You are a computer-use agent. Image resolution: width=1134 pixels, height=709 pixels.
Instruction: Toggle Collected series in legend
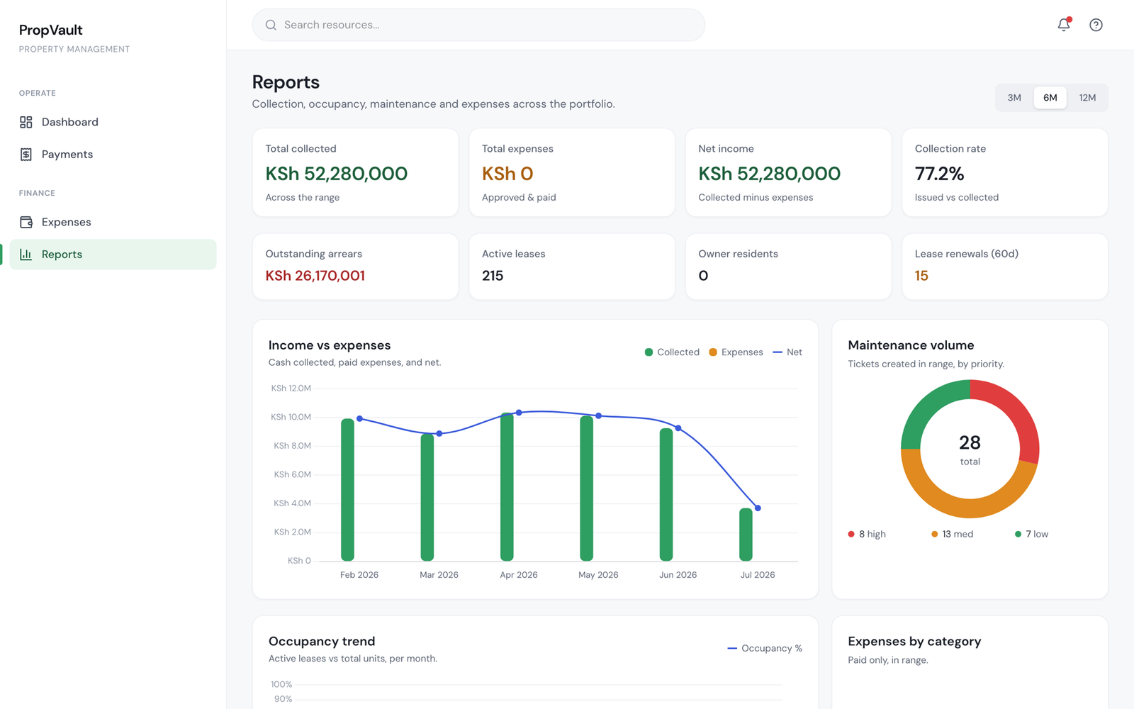tap(672, 352)
